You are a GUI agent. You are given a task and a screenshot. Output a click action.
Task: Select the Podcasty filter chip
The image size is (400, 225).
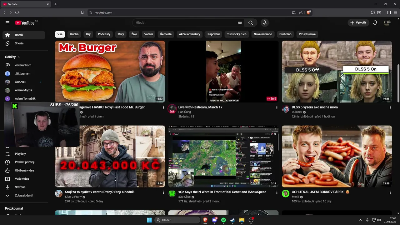(104, 34)
